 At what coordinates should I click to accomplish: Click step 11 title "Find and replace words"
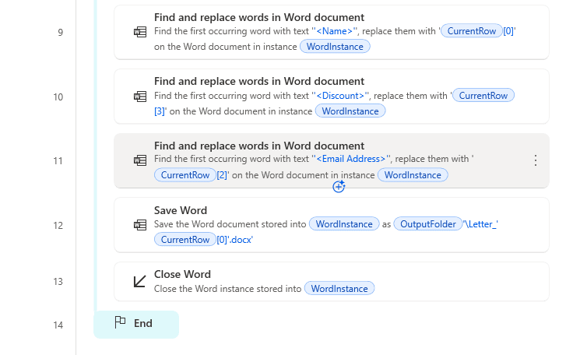[259, 146]
